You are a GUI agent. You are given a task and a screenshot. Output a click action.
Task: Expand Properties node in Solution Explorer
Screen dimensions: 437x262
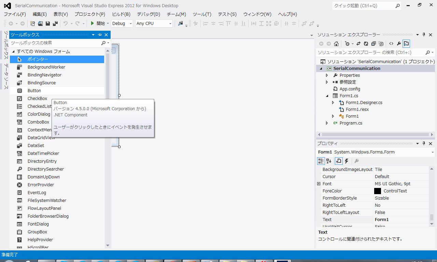327,75
